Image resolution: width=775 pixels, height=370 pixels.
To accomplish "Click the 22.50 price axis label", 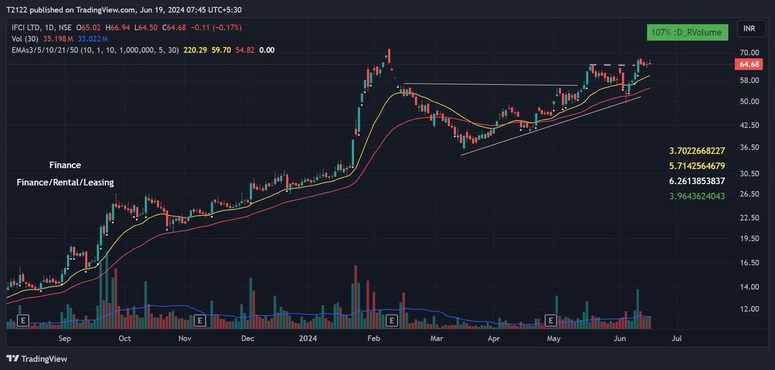I will (749, 218).
